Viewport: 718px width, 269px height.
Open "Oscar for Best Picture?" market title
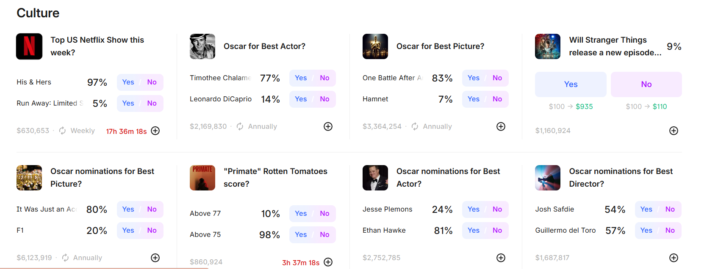(x=440, y=46)
